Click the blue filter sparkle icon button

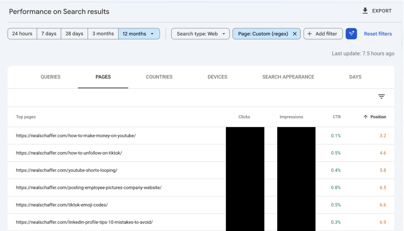(351, 34)
